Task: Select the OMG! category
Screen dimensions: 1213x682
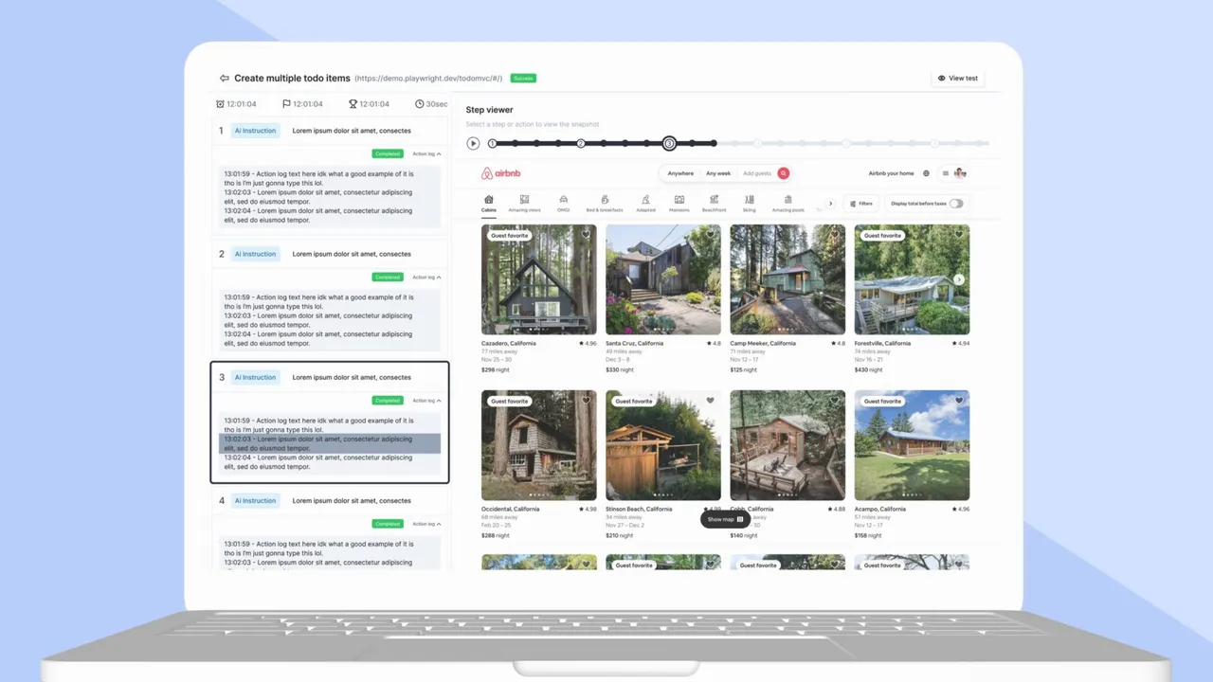Action: [563, 204]
